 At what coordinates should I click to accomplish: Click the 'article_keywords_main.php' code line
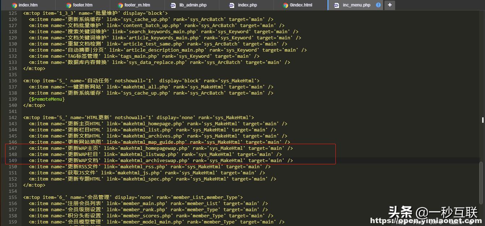click(x=165, y=38)
